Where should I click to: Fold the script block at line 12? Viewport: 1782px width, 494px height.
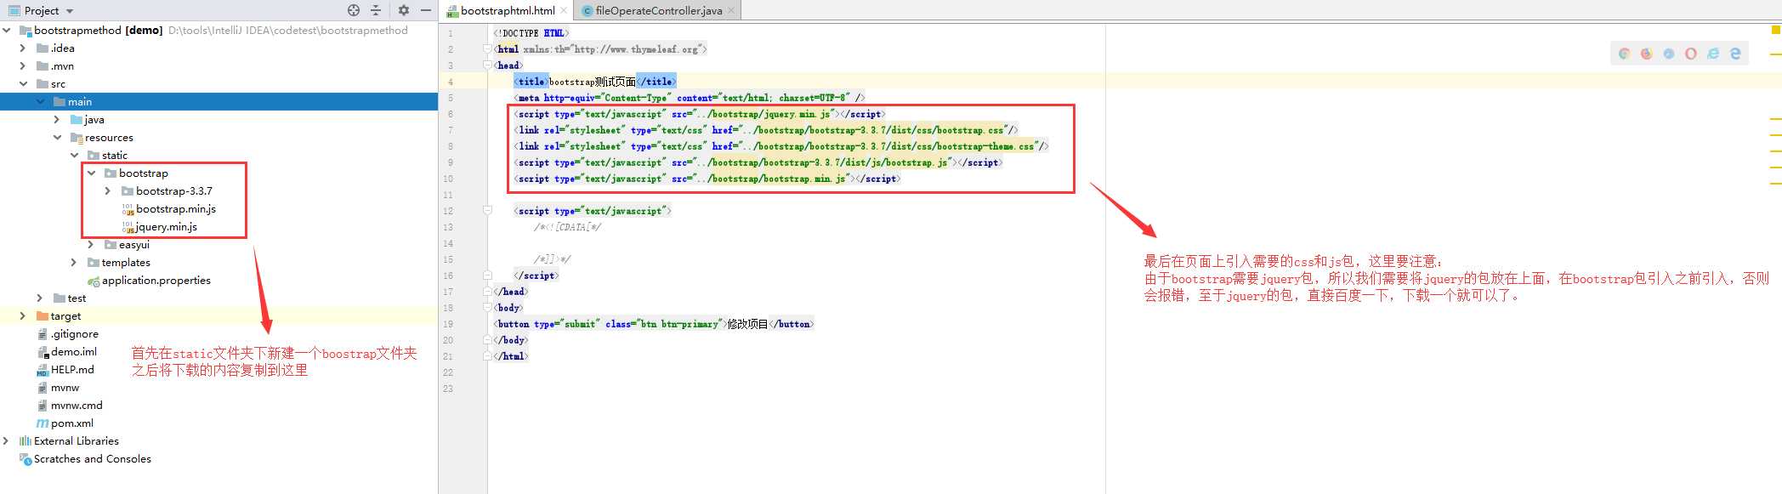[x=488, y=210]
